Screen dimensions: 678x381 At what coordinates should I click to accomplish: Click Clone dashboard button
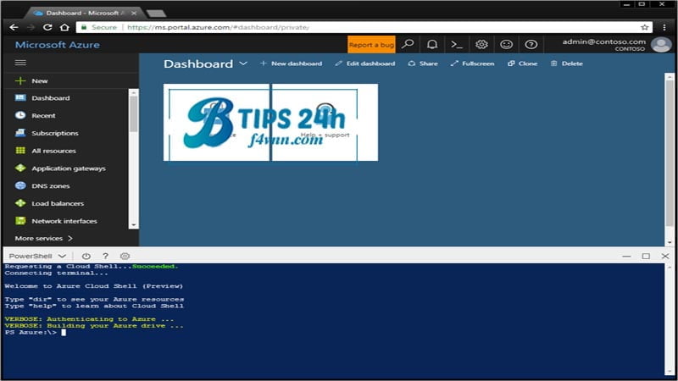[522, 63]
